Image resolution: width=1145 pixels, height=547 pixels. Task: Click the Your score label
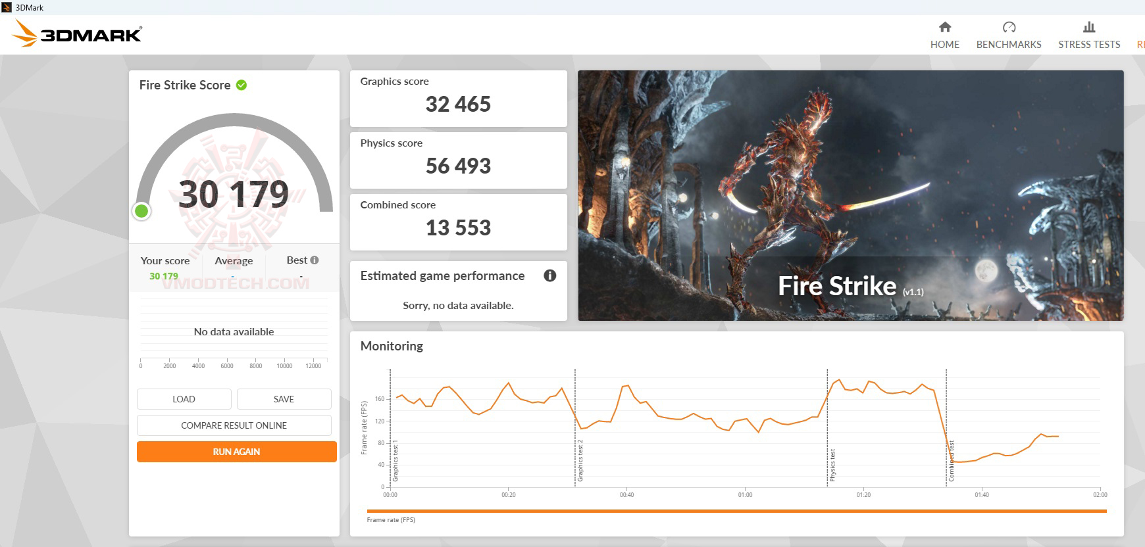pos(165,260)
